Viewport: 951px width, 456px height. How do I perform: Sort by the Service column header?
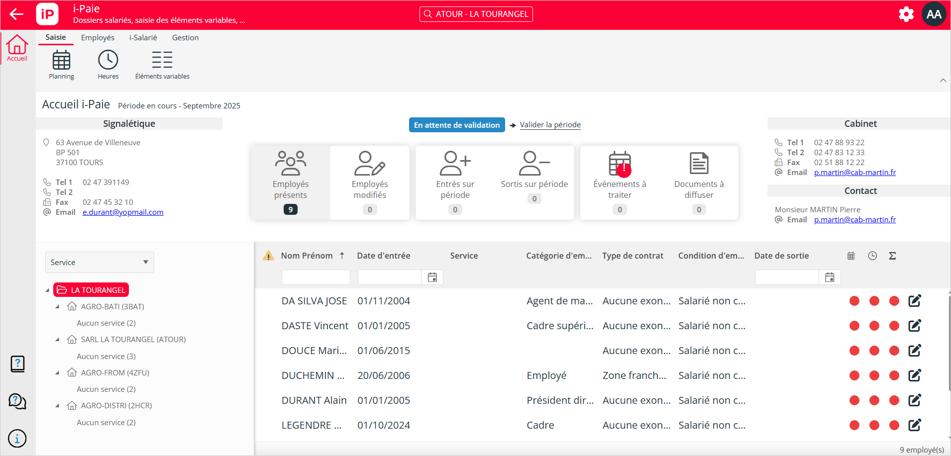(464, 256)
